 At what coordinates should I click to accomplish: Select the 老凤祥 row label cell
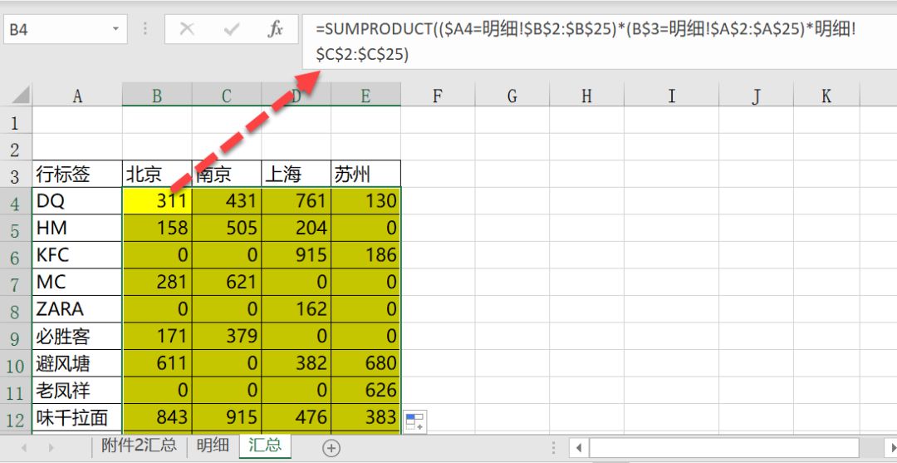(77, 391)
